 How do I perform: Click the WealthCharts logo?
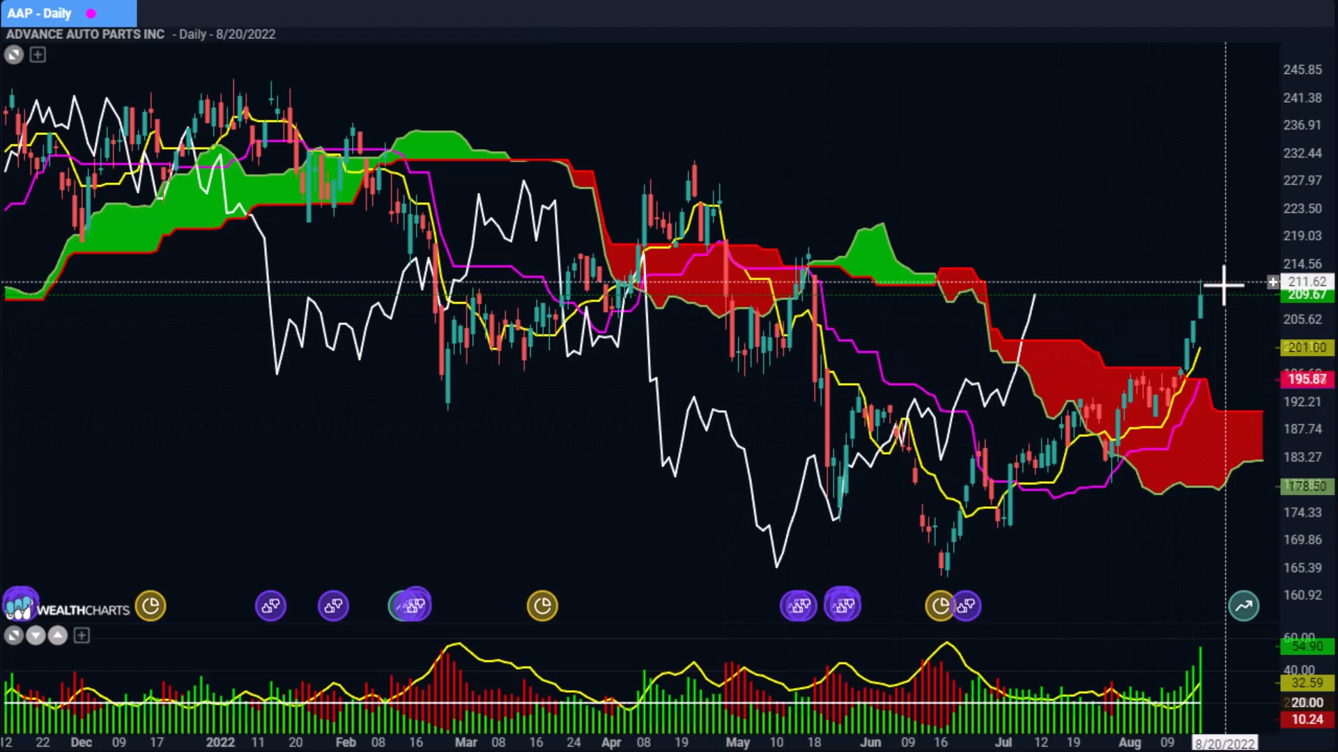tap(67, 607)
